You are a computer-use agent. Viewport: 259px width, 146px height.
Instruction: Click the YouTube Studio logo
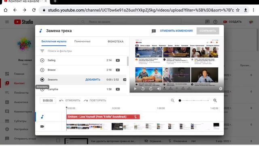(23, 22)
